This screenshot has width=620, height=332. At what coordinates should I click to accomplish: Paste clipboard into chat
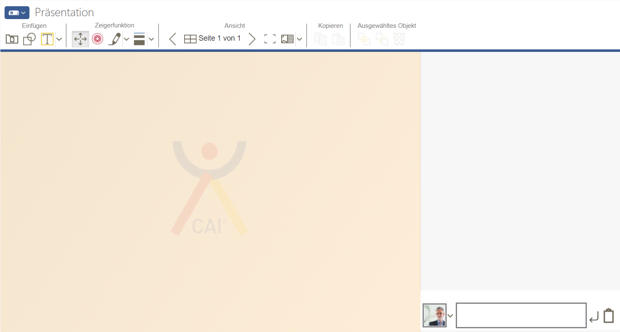[609, 315]
